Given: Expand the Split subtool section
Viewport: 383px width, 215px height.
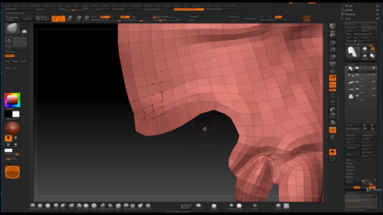Looking at the screenshot, I should point(348,160).
